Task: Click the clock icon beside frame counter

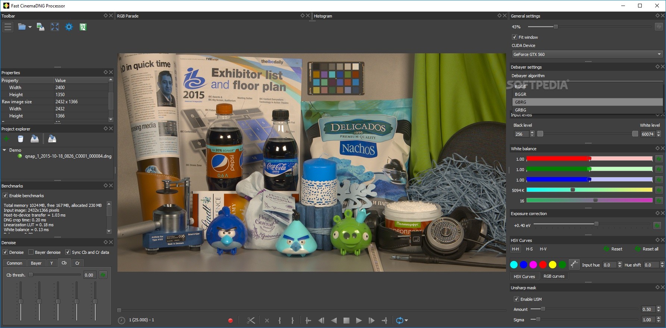Action: point(122,321)
